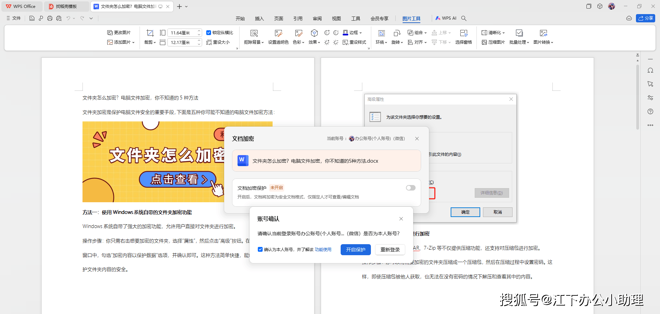Click the Undo arrow icon
Viewport: 660px width, 314px height.
68,18
